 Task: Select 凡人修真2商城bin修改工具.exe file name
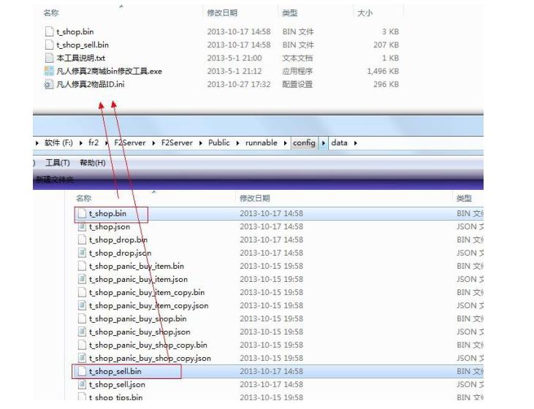click(x=109, y=71)
